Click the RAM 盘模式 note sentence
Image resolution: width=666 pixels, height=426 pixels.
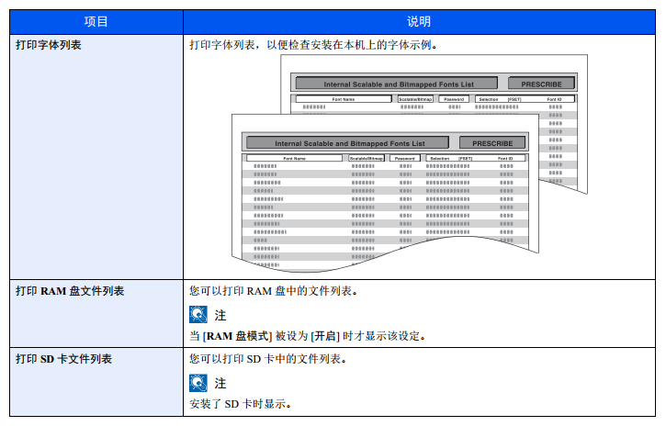pyautogui.click(x=308, y=336)
